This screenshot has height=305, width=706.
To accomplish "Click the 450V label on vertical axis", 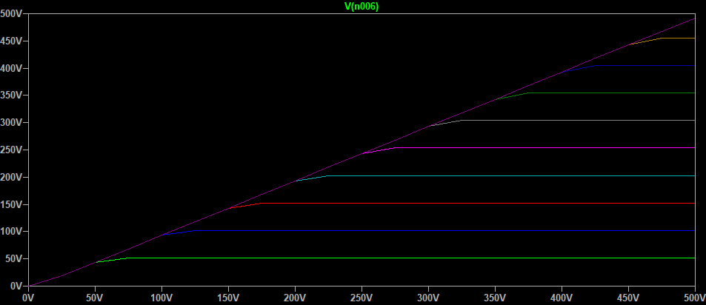I will coord(11,41).
